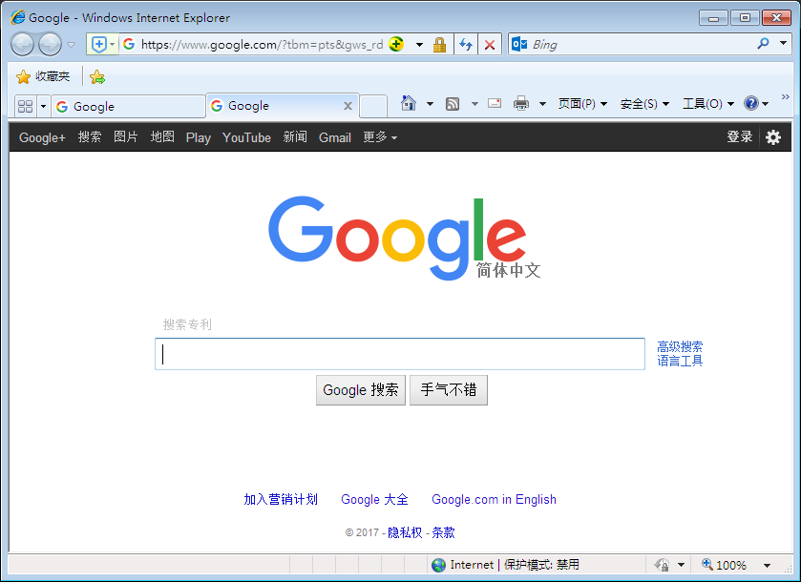Open the search provider dropdown arrow
This screenshot has height=582, width=801.
pos(783,44)
